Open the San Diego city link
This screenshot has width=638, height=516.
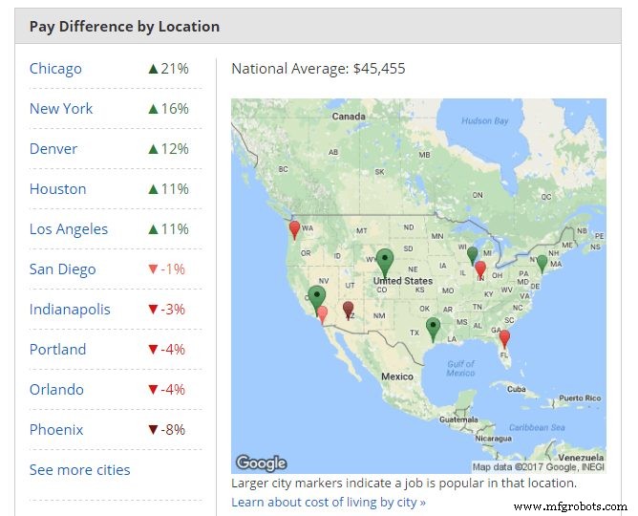tap(62, 269)
